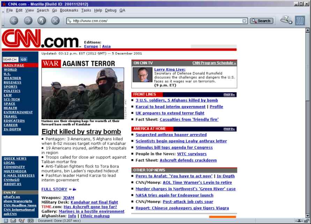Select SCI-TECH in the left navigation

[x=12, y=99]
